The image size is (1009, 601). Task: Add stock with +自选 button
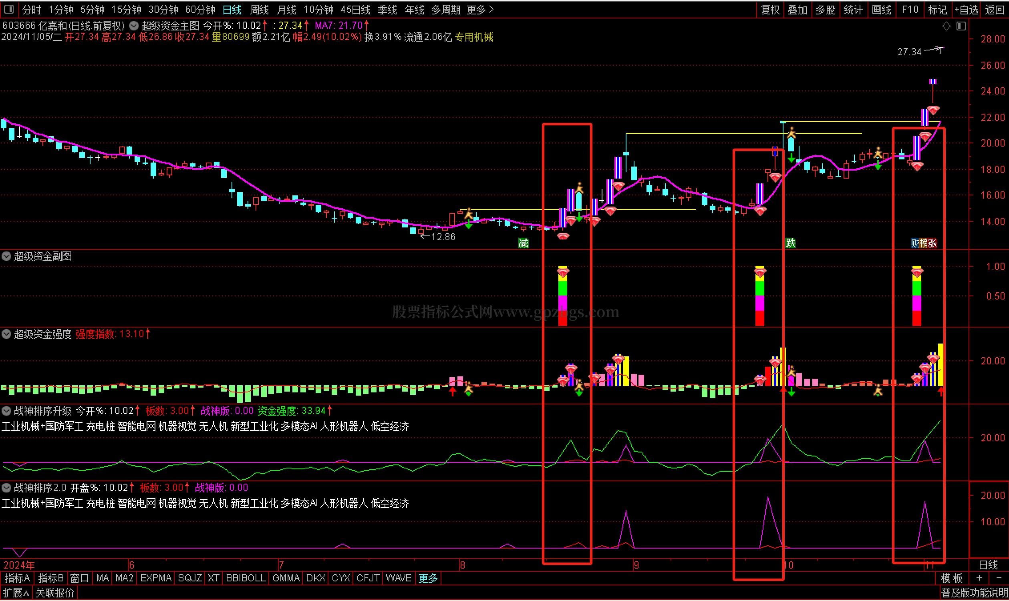967,9
